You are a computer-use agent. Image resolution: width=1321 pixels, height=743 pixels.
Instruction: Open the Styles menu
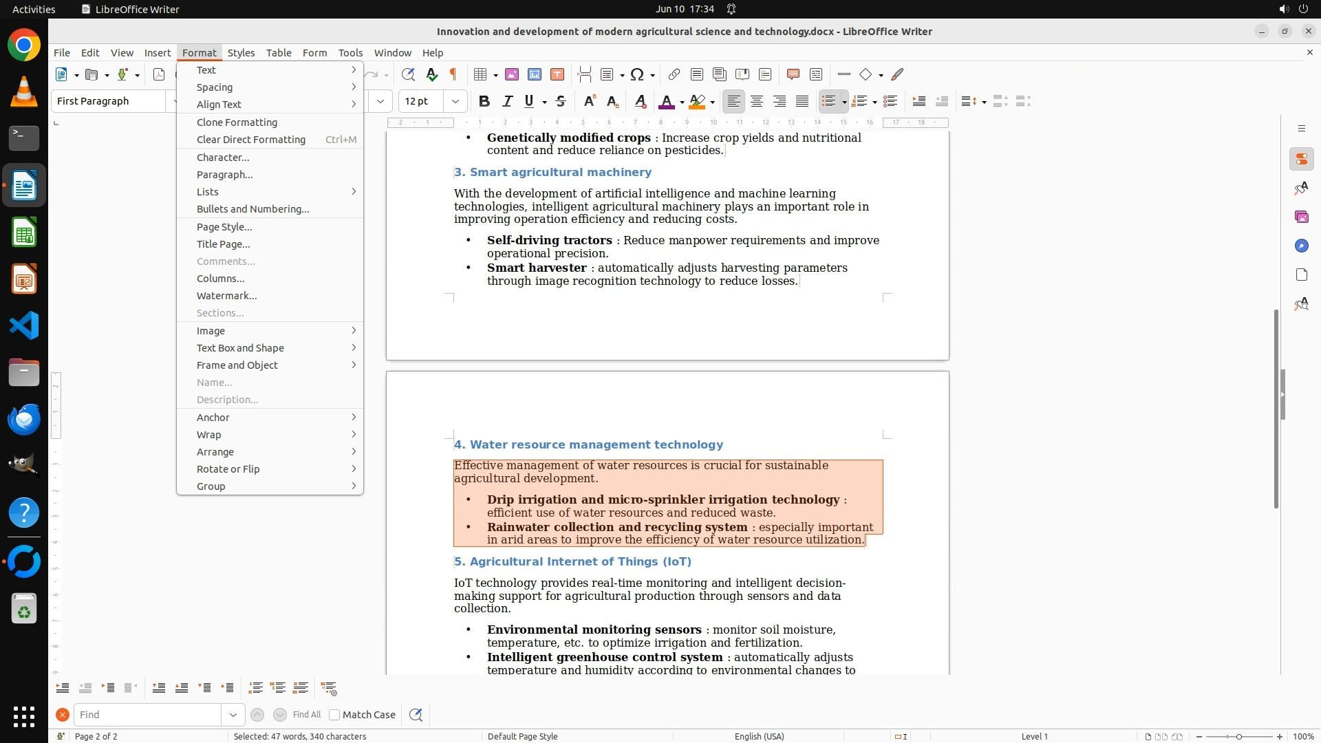point(241,52)
